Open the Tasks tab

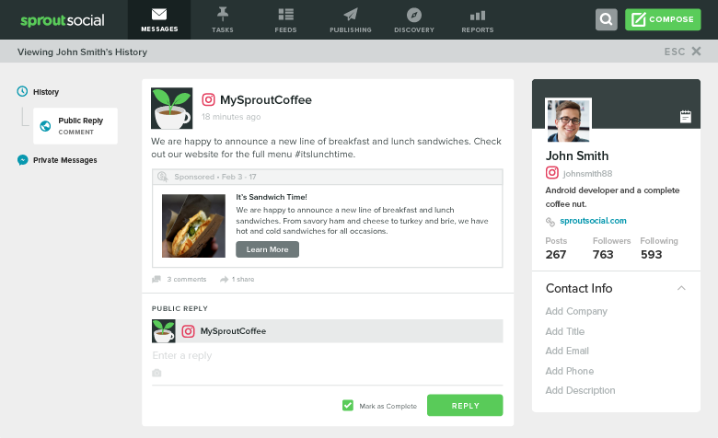[223, 19]
